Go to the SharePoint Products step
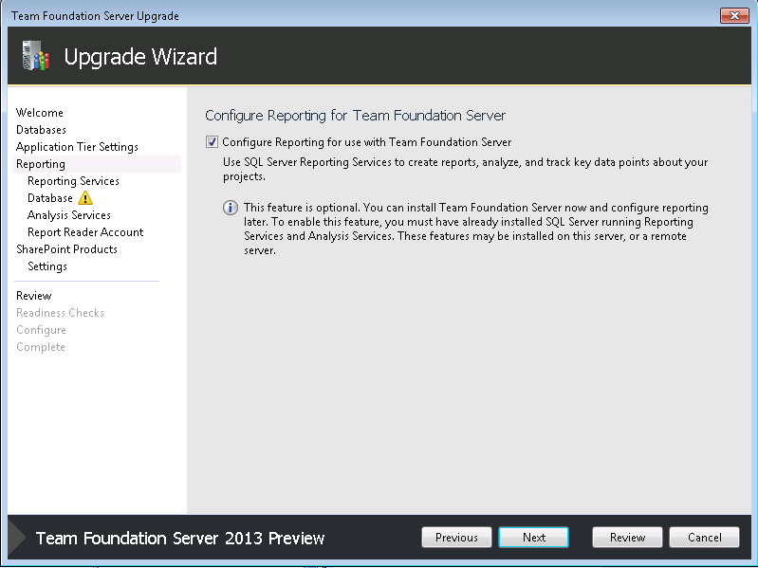The width and height of the screenshot is (758, 568). tap(66, 249)
